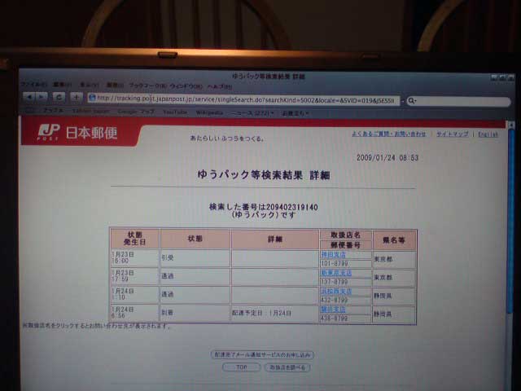This screenshot has width=521, height=391.
Task: Open the ファイル menu
Action: pos(33,85)
